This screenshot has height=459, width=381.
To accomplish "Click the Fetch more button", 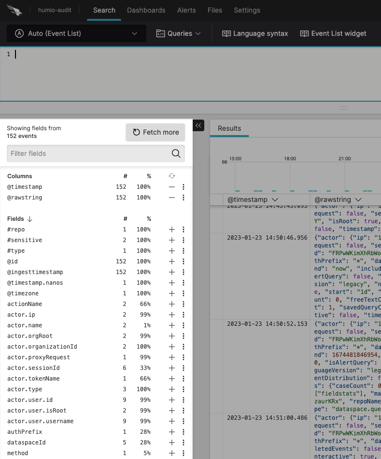I will click(x=155, y=132).
